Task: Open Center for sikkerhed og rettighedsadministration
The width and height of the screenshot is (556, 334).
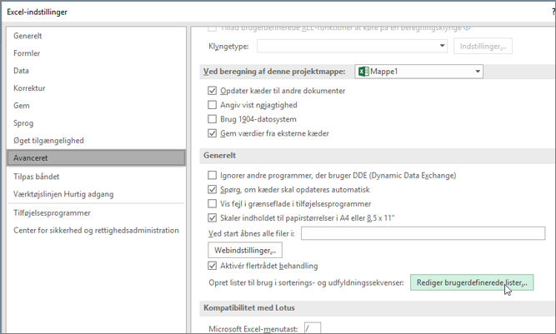Action: point(96,230)
